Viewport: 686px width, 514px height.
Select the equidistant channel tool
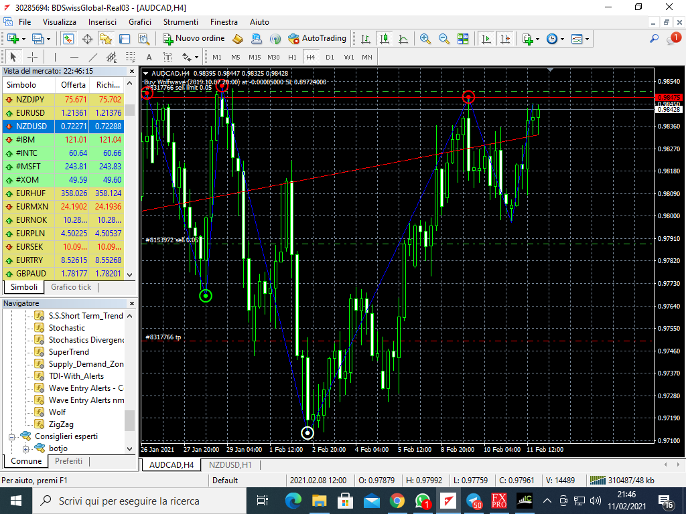[x=112, y=57]
